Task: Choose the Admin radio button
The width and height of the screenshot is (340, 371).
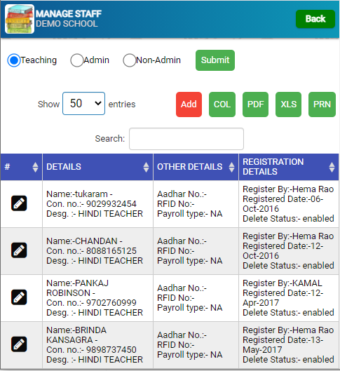Action: coord(77,60)
